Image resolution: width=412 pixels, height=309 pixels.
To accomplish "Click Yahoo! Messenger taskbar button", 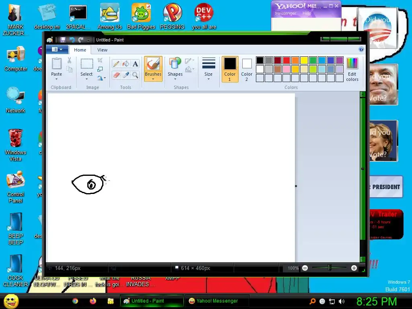I will [217, 301].
